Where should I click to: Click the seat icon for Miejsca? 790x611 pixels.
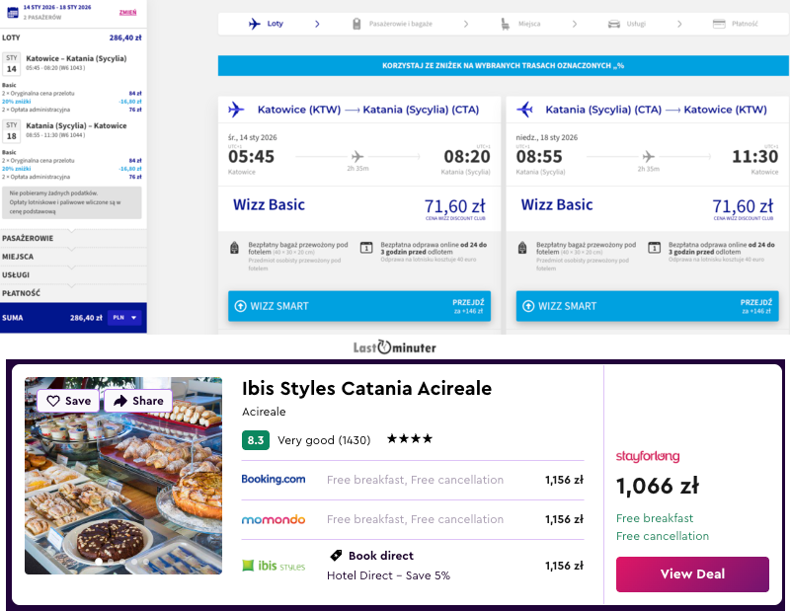click(506, 24)
